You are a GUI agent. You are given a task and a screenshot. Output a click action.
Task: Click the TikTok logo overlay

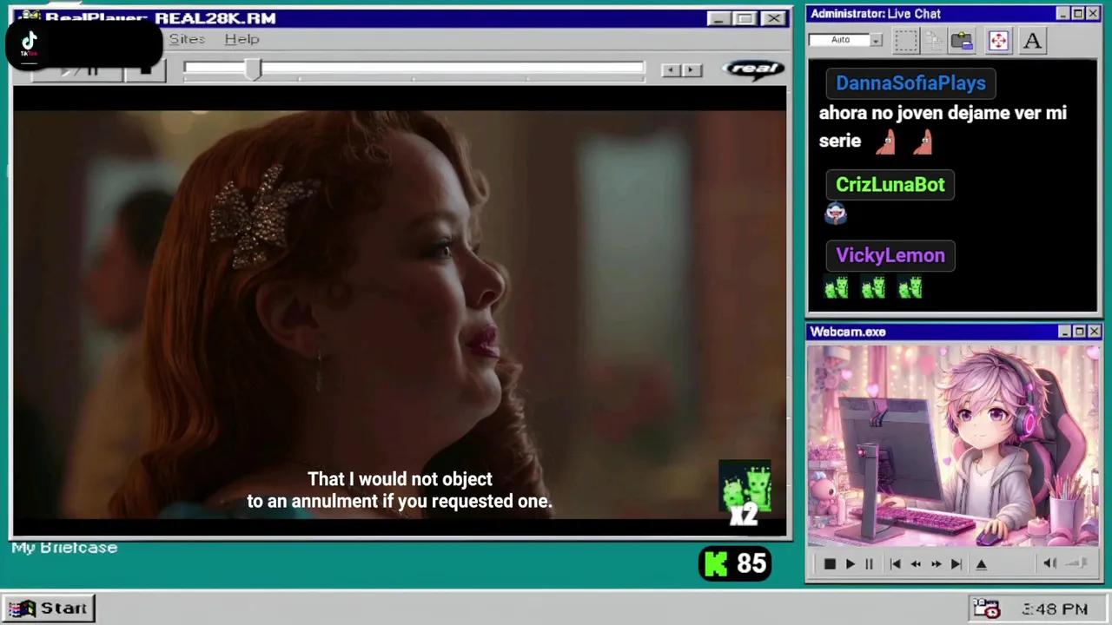[x=30, y=43]
